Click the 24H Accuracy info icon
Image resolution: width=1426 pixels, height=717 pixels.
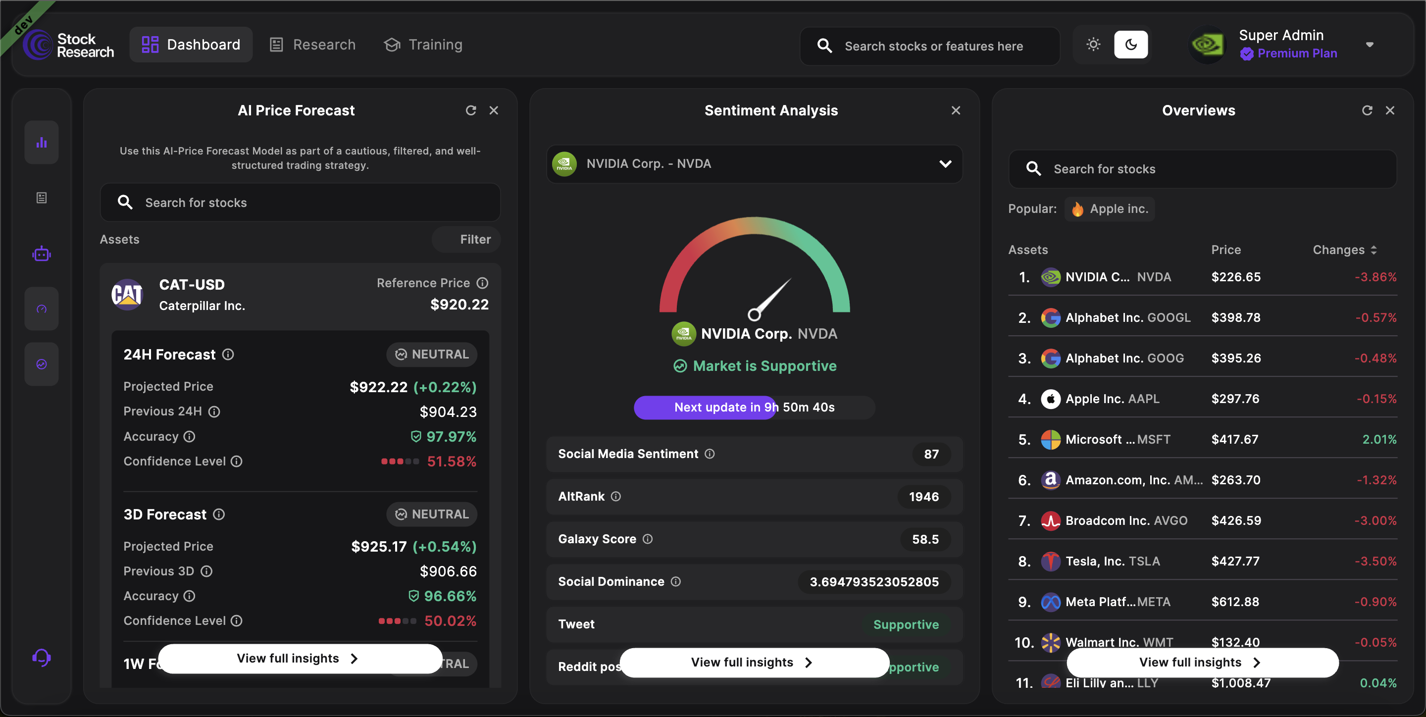(189, 436)
